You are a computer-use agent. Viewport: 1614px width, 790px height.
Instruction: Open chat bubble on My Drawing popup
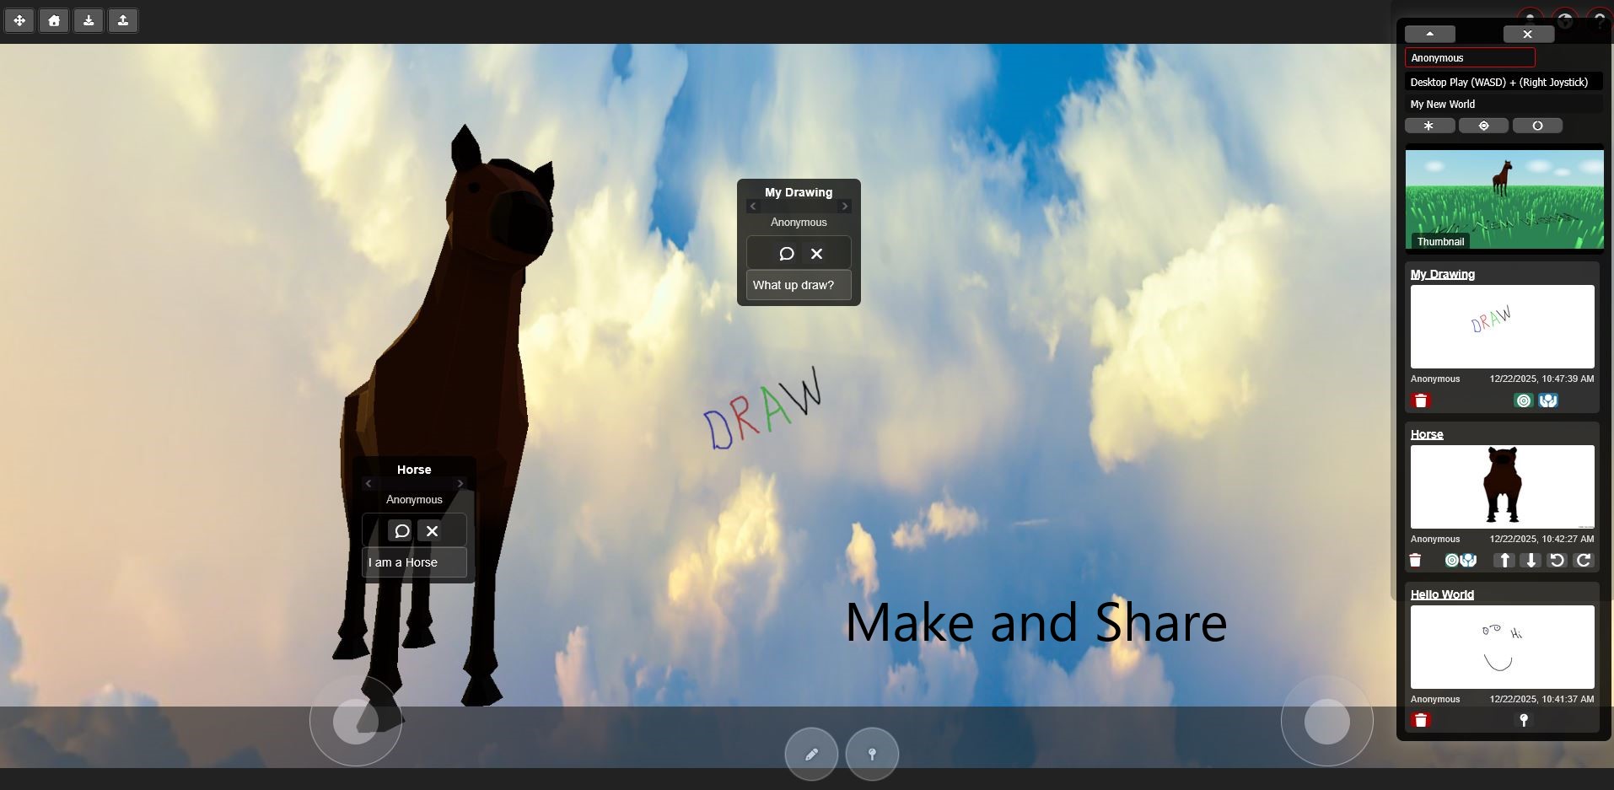786,254
